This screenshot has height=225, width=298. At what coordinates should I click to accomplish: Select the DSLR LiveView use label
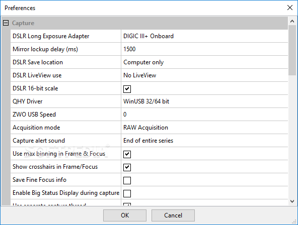(37, 75)
